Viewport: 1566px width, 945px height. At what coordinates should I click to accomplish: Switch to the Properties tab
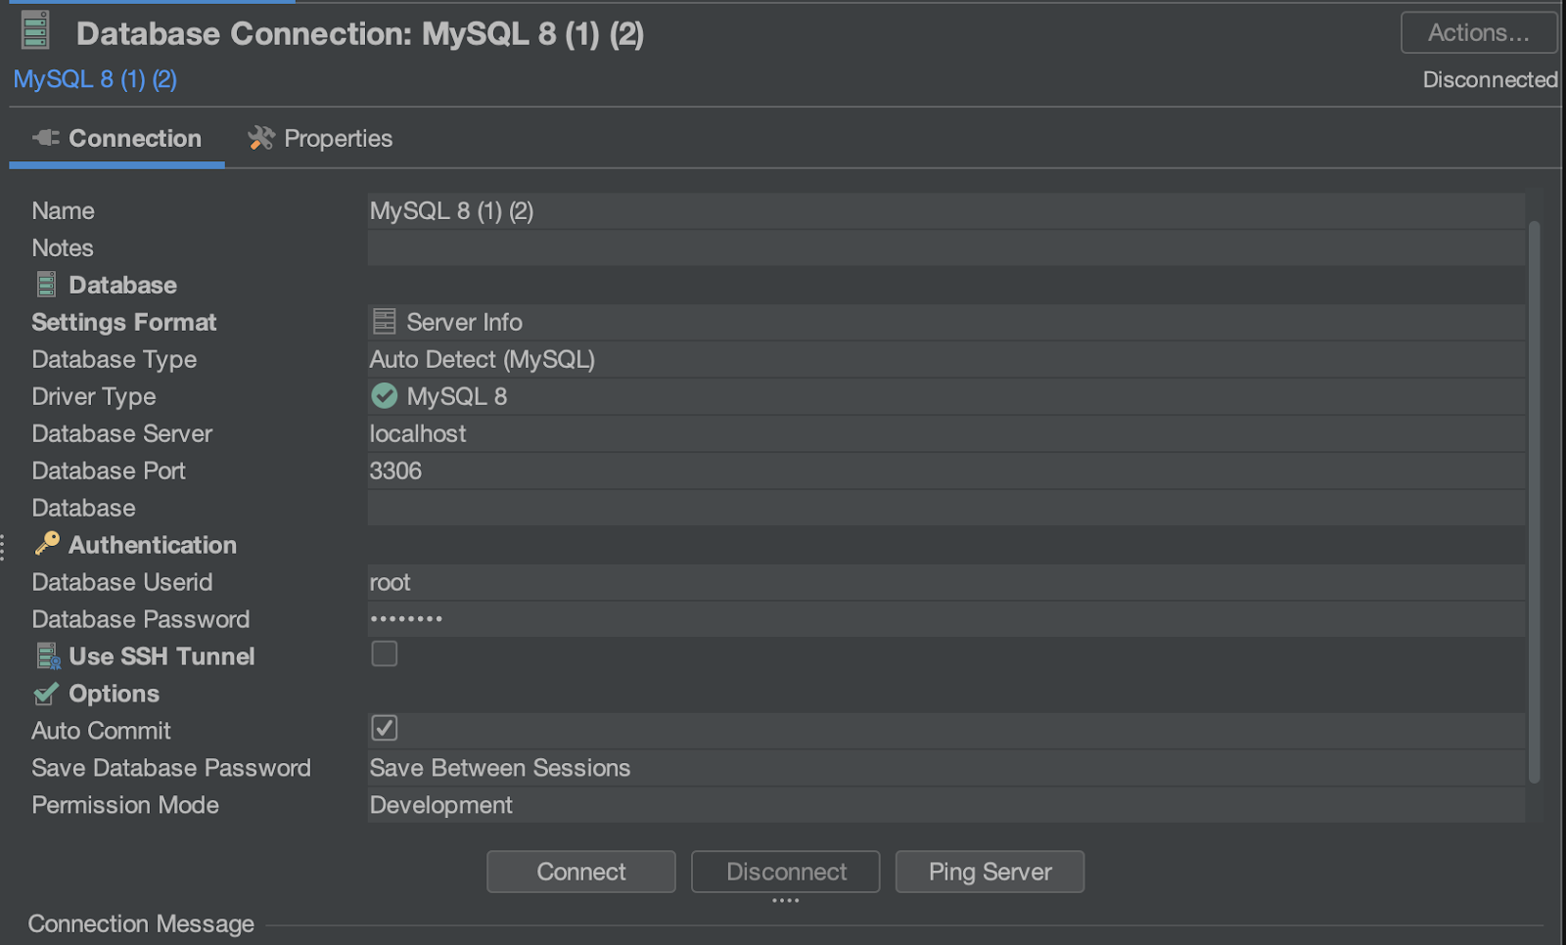pos(320,138)
